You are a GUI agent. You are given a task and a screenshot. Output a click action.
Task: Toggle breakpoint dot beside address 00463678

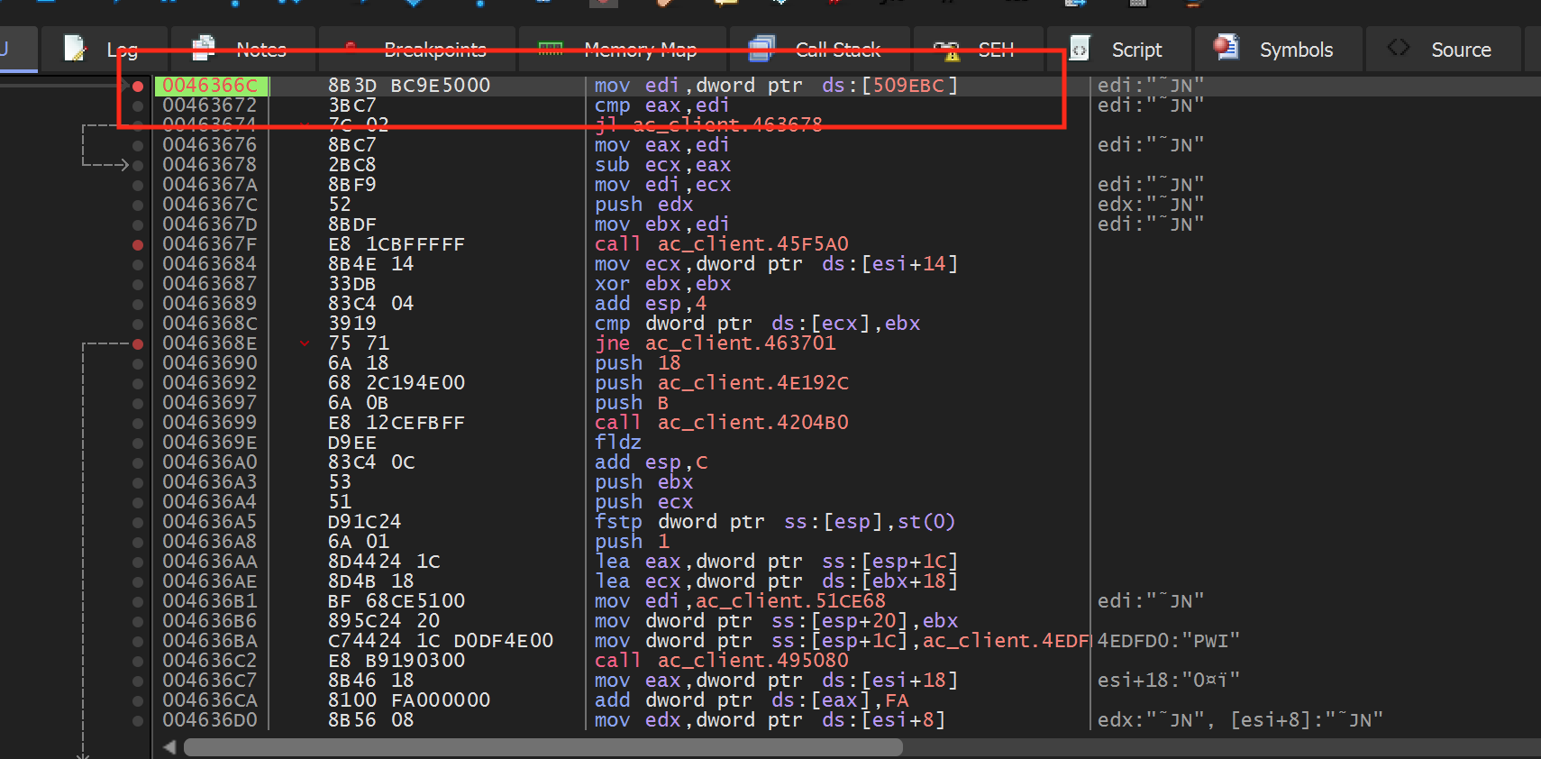click(x=138, y=165)
